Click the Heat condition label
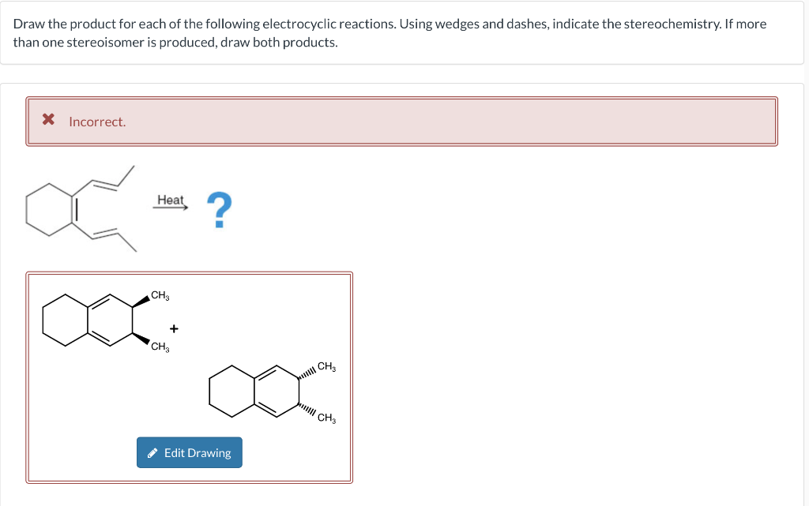 click(171, 200)
